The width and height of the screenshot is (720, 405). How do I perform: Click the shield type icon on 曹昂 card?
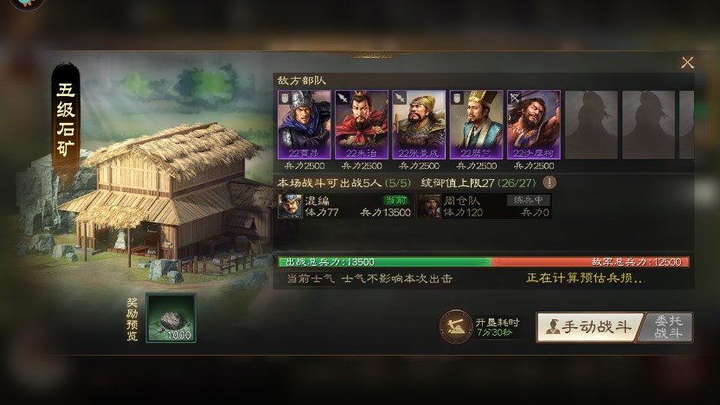[285, 98]
